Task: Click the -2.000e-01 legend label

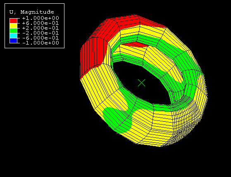Action: coord(40,33)
